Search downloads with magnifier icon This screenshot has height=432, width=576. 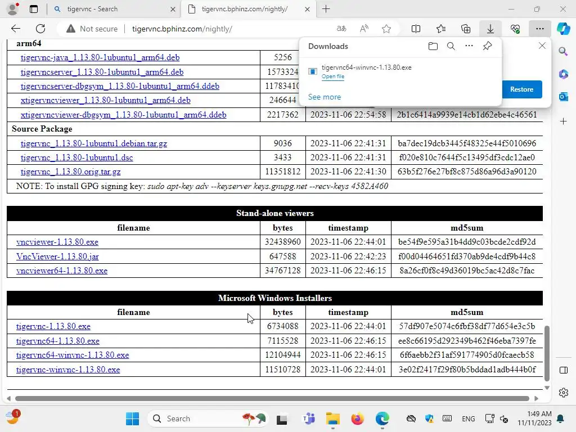(451, 46)
